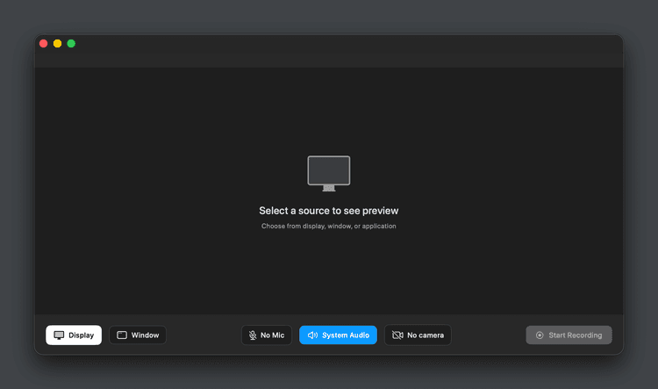Click the crossed-out microphone icon
The height and width of the screenshot is (389, 658).
click(253, 335)
